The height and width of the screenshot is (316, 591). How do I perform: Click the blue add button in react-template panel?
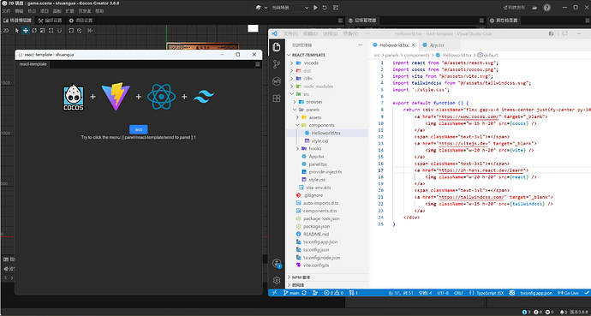pos(138,129)
